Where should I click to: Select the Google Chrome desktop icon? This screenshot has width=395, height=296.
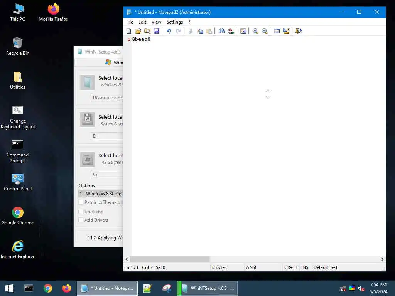[18, 216]
